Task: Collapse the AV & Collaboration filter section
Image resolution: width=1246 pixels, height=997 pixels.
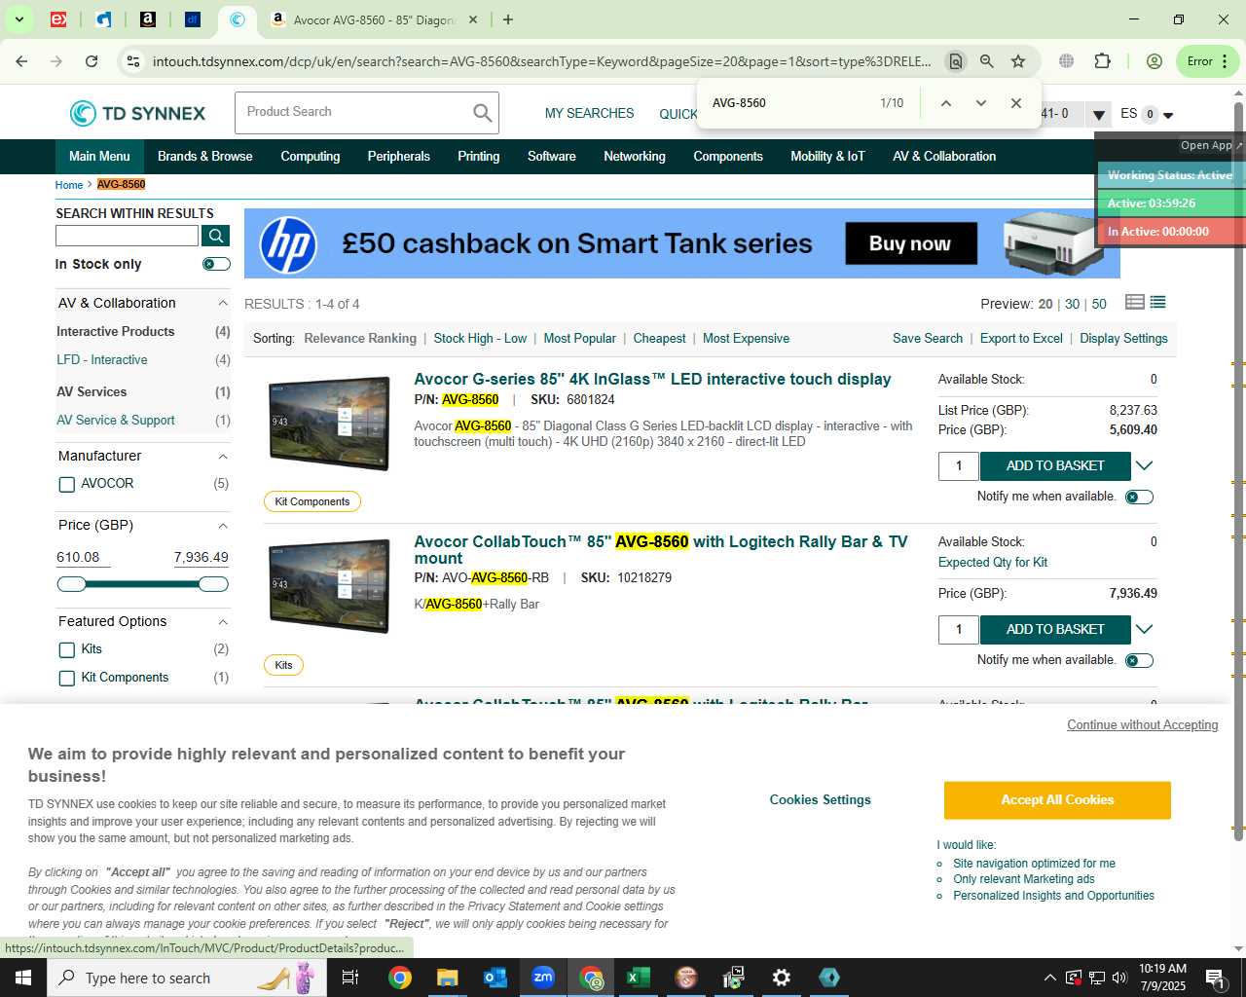Action: click(223, 304)
